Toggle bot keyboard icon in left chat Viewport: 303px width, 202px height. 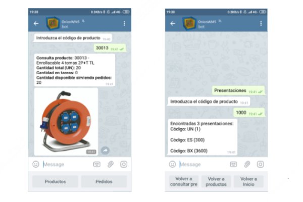pyautogui.click(x=97, y=164)
